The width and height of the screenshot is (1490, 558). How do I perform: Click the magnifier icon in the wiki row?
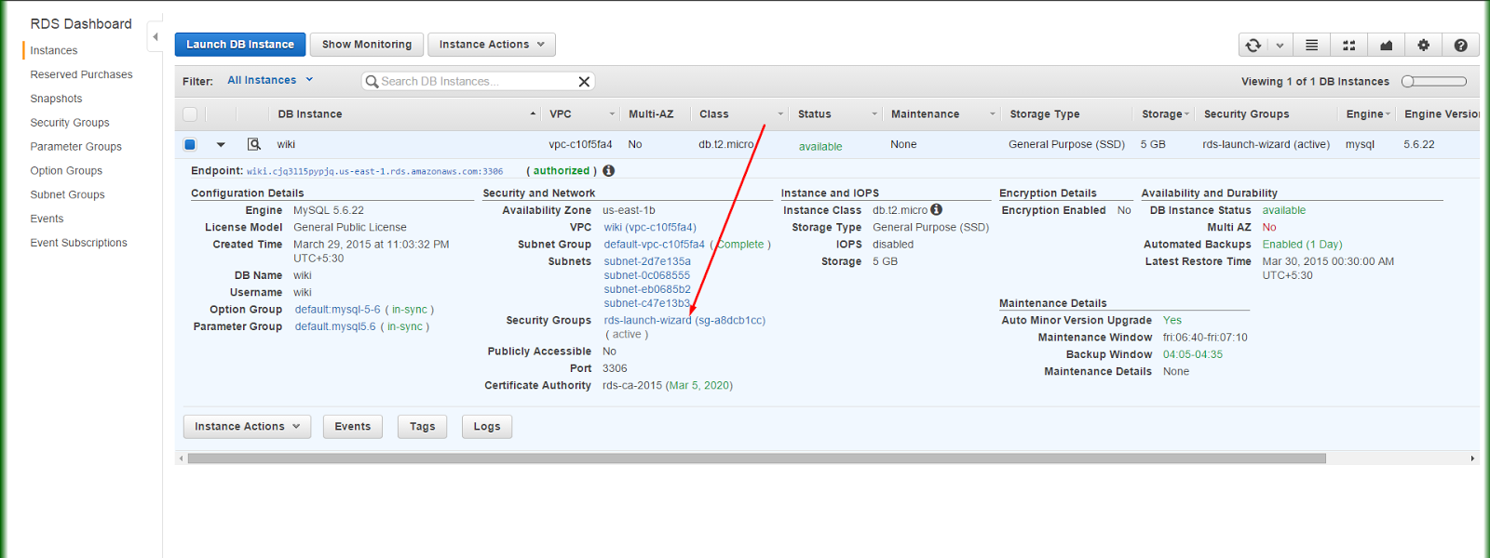(x=253, y=144)
